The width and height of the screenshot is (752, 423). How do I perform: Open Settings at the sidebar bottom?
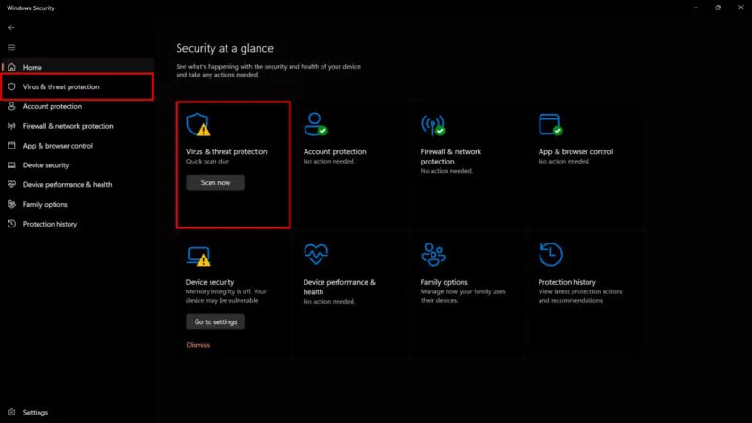click(78, 412)
